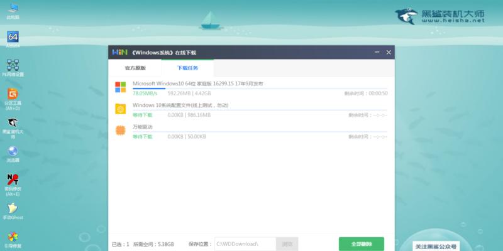
Task: Click the C:\WDDownload\ save location field
Action: click(x=245, y=244)
